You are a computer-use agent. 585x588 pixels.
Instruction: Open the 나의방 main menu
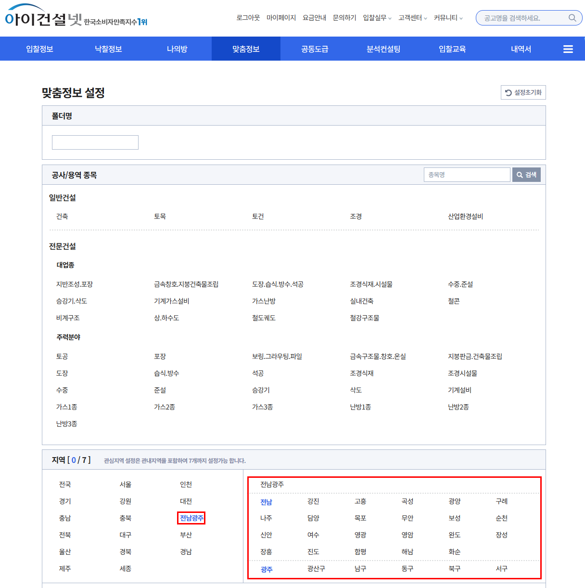pos(177,49)
